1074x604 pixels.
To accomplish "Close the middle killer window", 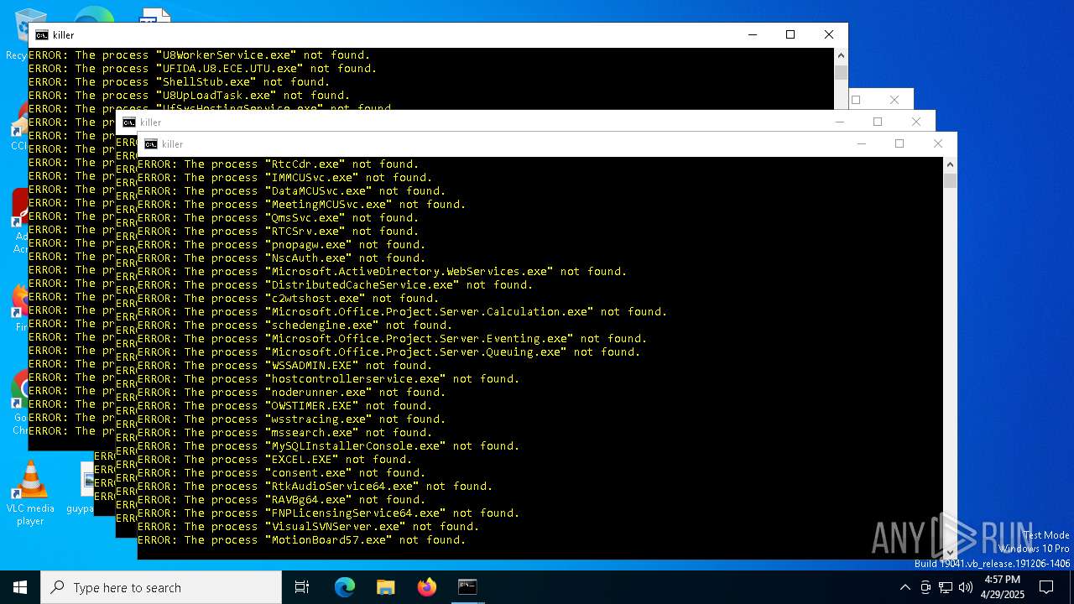I will point(916,122).
